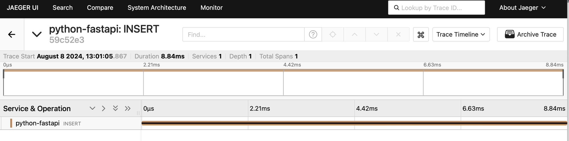Go to previous match with up arrow
The image size is (569, 141).
(x=354, y=34)
